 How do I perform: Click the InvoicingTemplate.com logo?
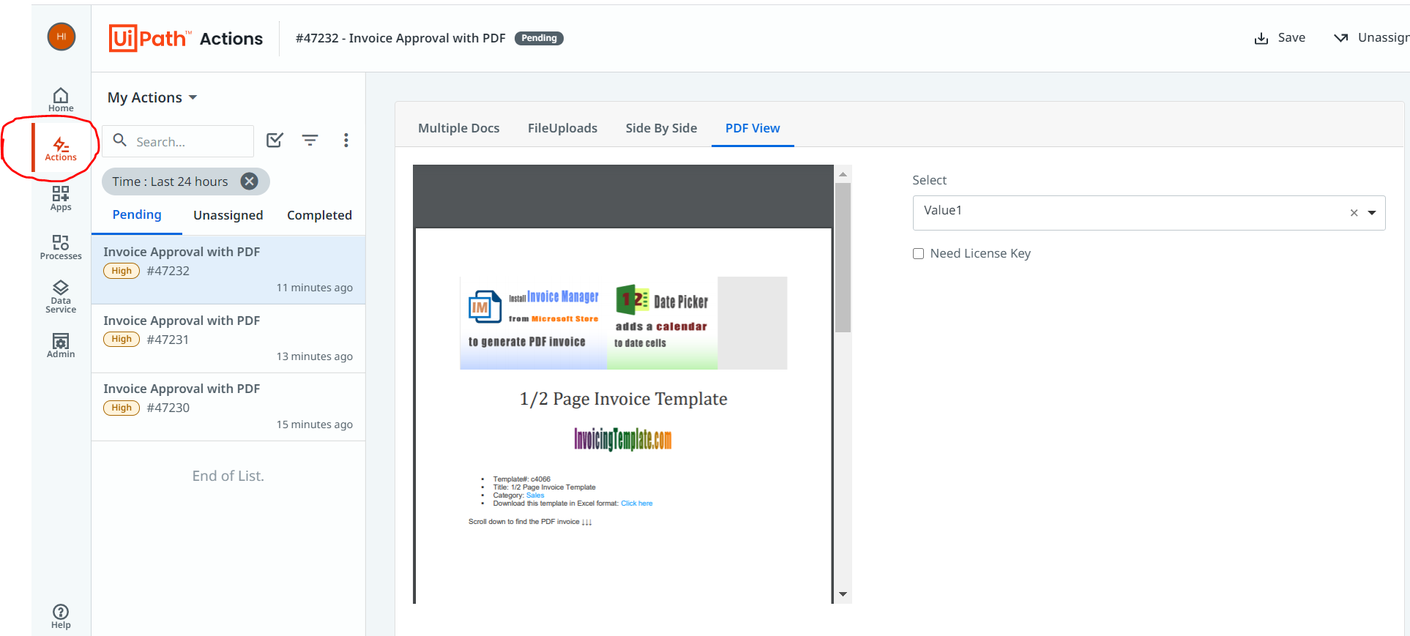[623, 439]
